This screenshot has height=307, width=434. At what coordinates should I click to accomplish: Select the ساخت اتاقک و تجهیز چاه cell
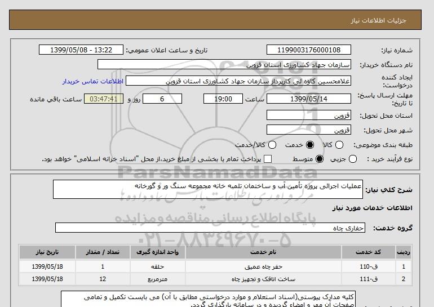263,279
